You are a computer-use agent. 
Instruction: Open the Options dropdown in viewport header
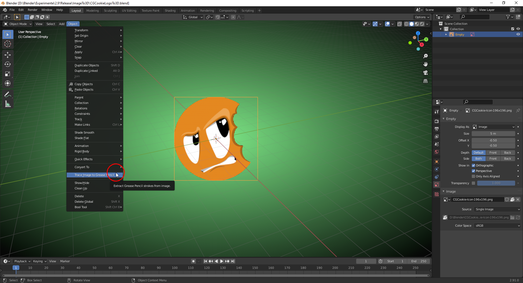[x=422, y=17]
